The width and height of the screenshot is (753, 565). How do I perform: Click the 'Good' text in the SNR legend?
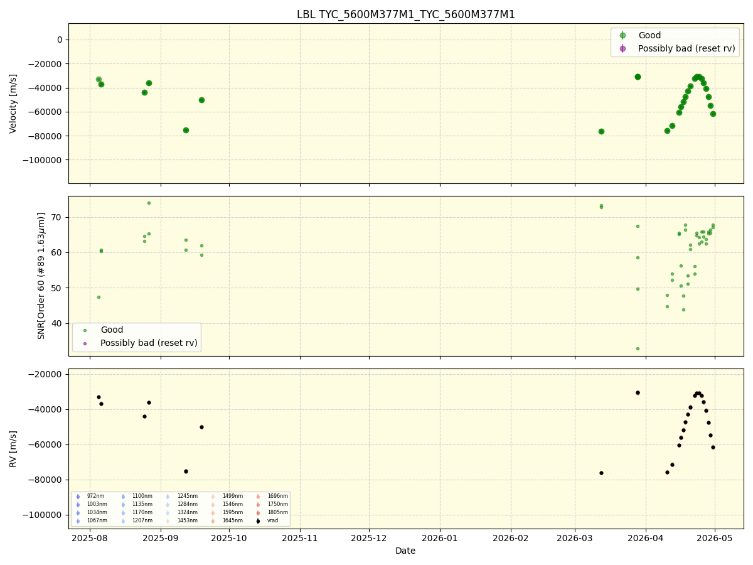112,330
